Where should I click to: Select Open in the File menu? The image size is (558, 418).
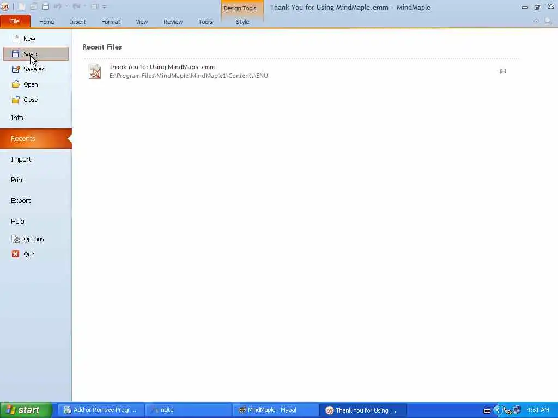click(36, 84)
